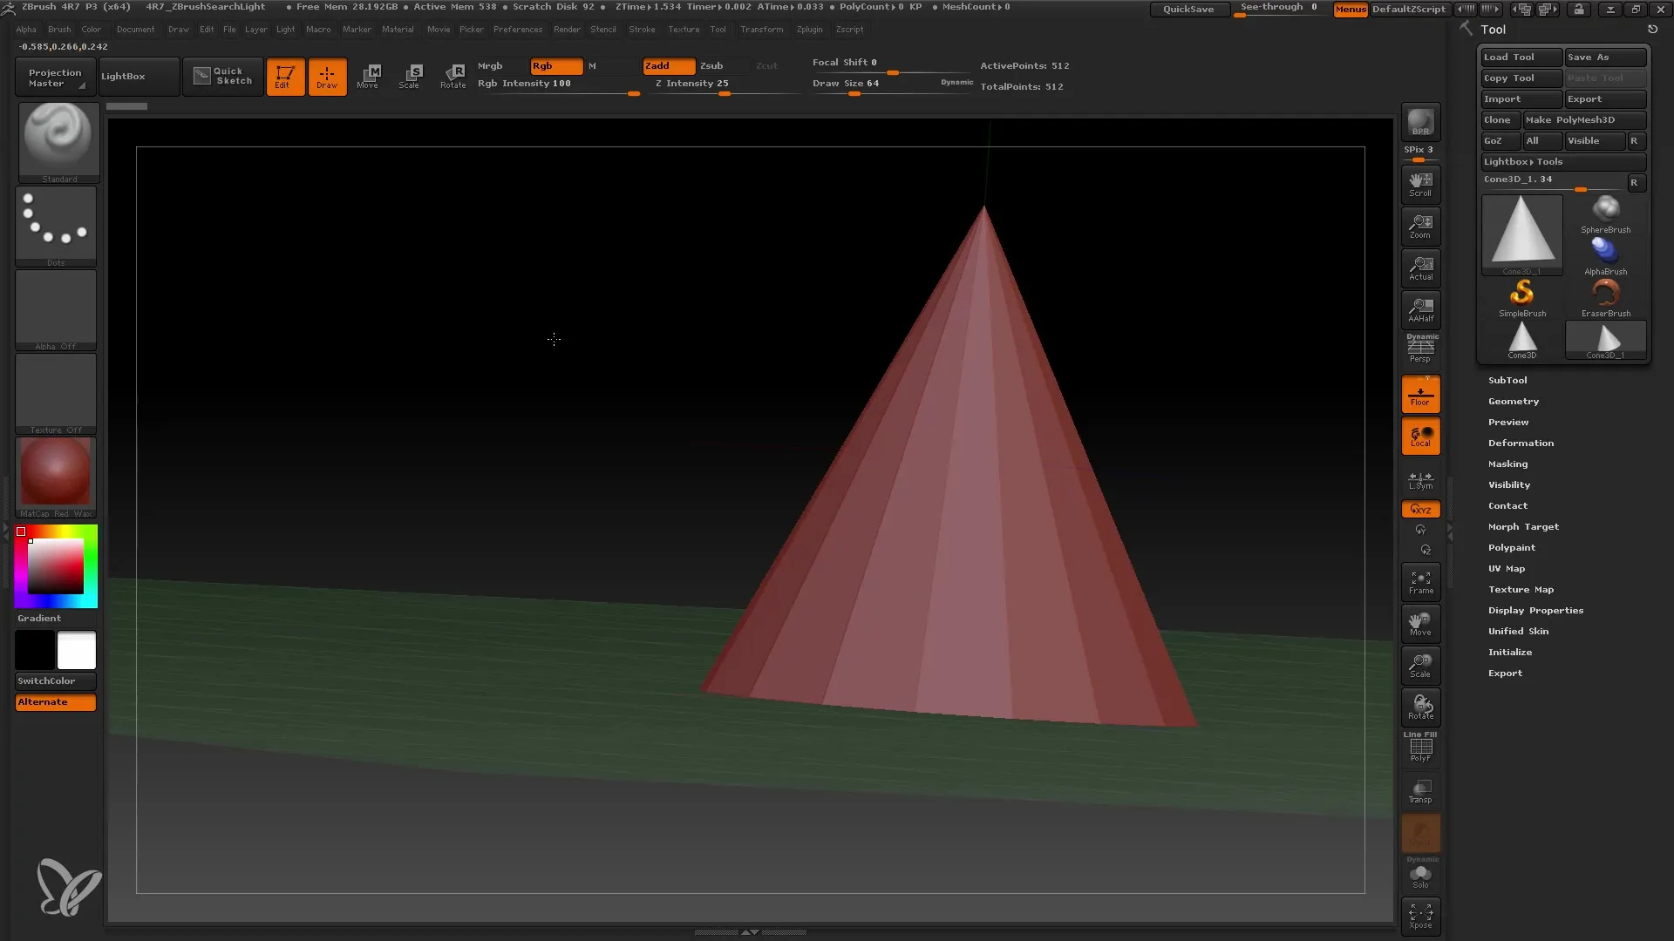Open the Stroke menu in menu bar

pyautogui.click(x=643, y=29)
